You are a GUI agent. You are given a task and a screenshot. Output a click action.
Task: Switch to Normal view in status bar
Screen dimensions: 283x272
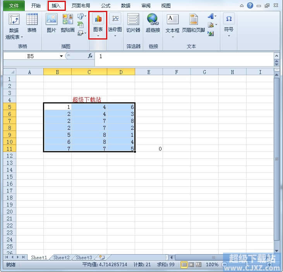[x=184, y=265]
